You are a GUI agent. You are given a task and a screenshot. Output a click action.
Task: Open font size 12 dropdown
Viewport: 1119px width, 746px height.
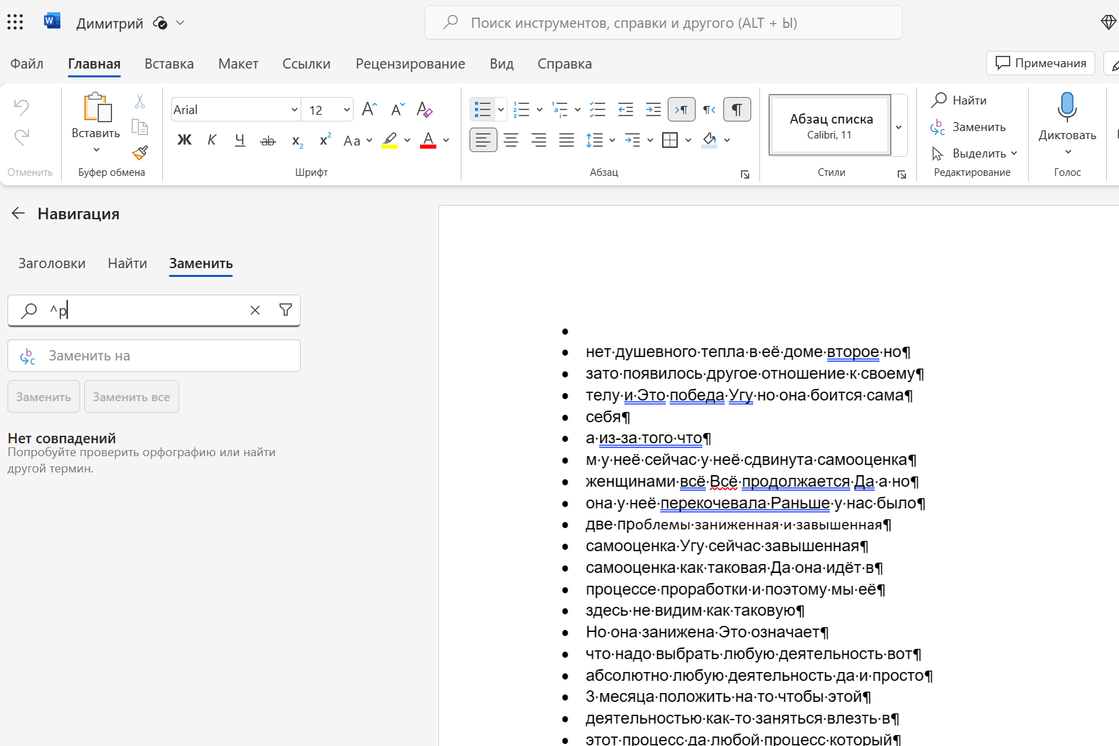(347, 110)
